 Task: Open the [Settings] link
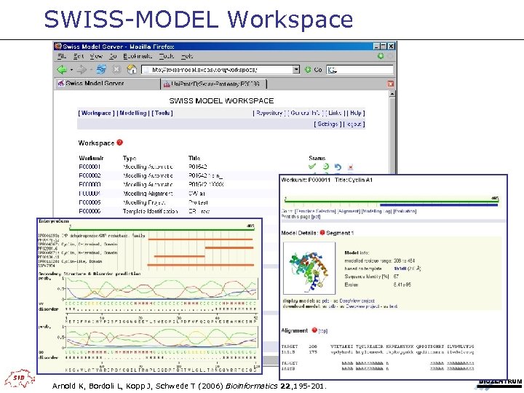327,124
